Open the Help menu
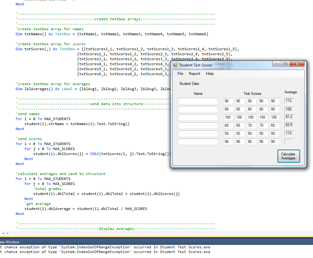This screenshot has height=258, width=313. [210, 74]
